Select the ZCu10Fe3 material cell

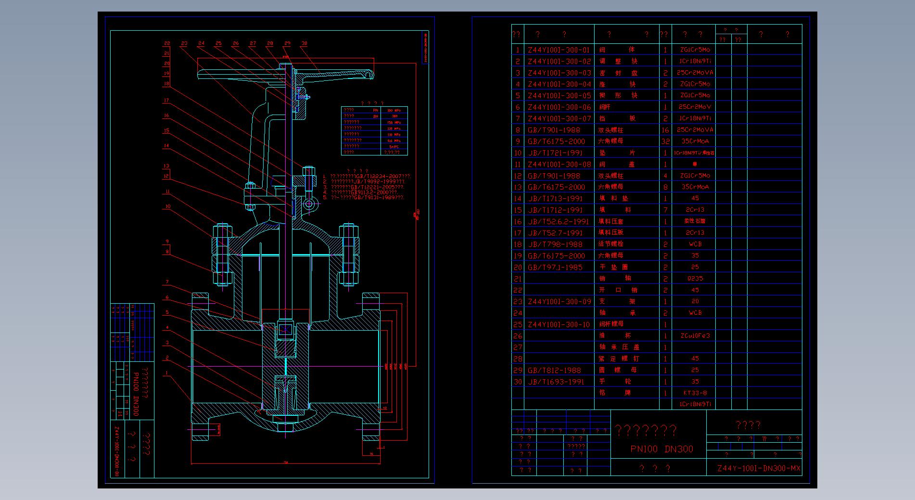tap(694, 336)
